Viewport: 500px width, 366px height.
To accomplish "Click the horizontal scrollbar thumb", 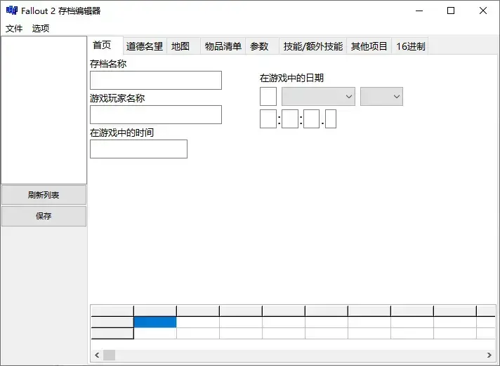I will [109, 355].
